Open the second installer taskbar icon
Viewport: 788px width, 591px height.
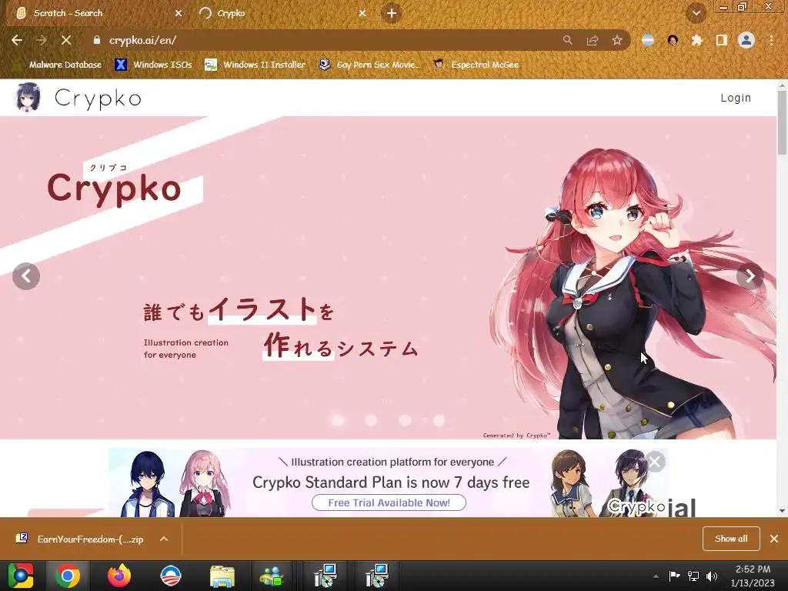point(377,576)
